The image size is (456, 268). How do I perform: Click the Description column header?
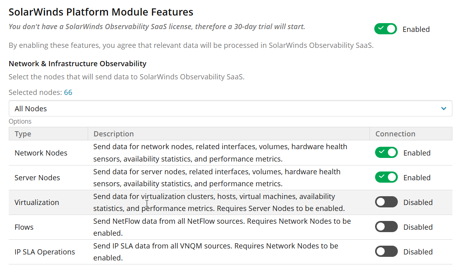coord(114,134)
